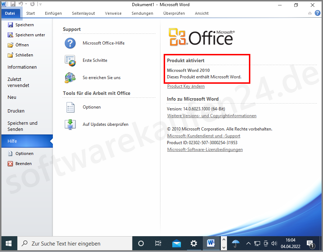Switch to the Einfügen ribbon tab
323x252 pixels.
click(x=53, y=13)
